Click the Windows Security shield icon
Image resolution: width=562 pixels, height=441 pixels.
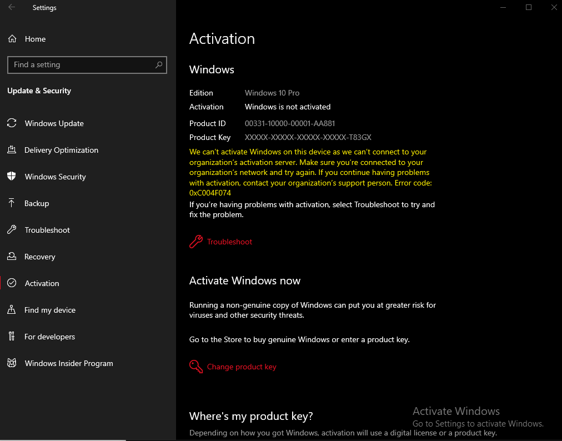pyautogui.click(x=12, y=177)
